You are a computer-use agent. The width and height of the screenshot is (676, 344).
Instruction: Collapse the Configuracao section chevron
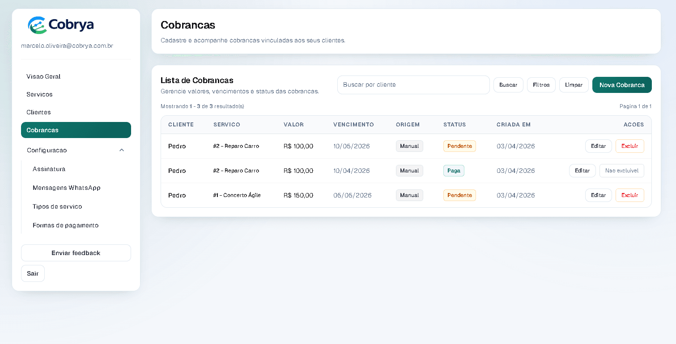(x=122, y=150)
